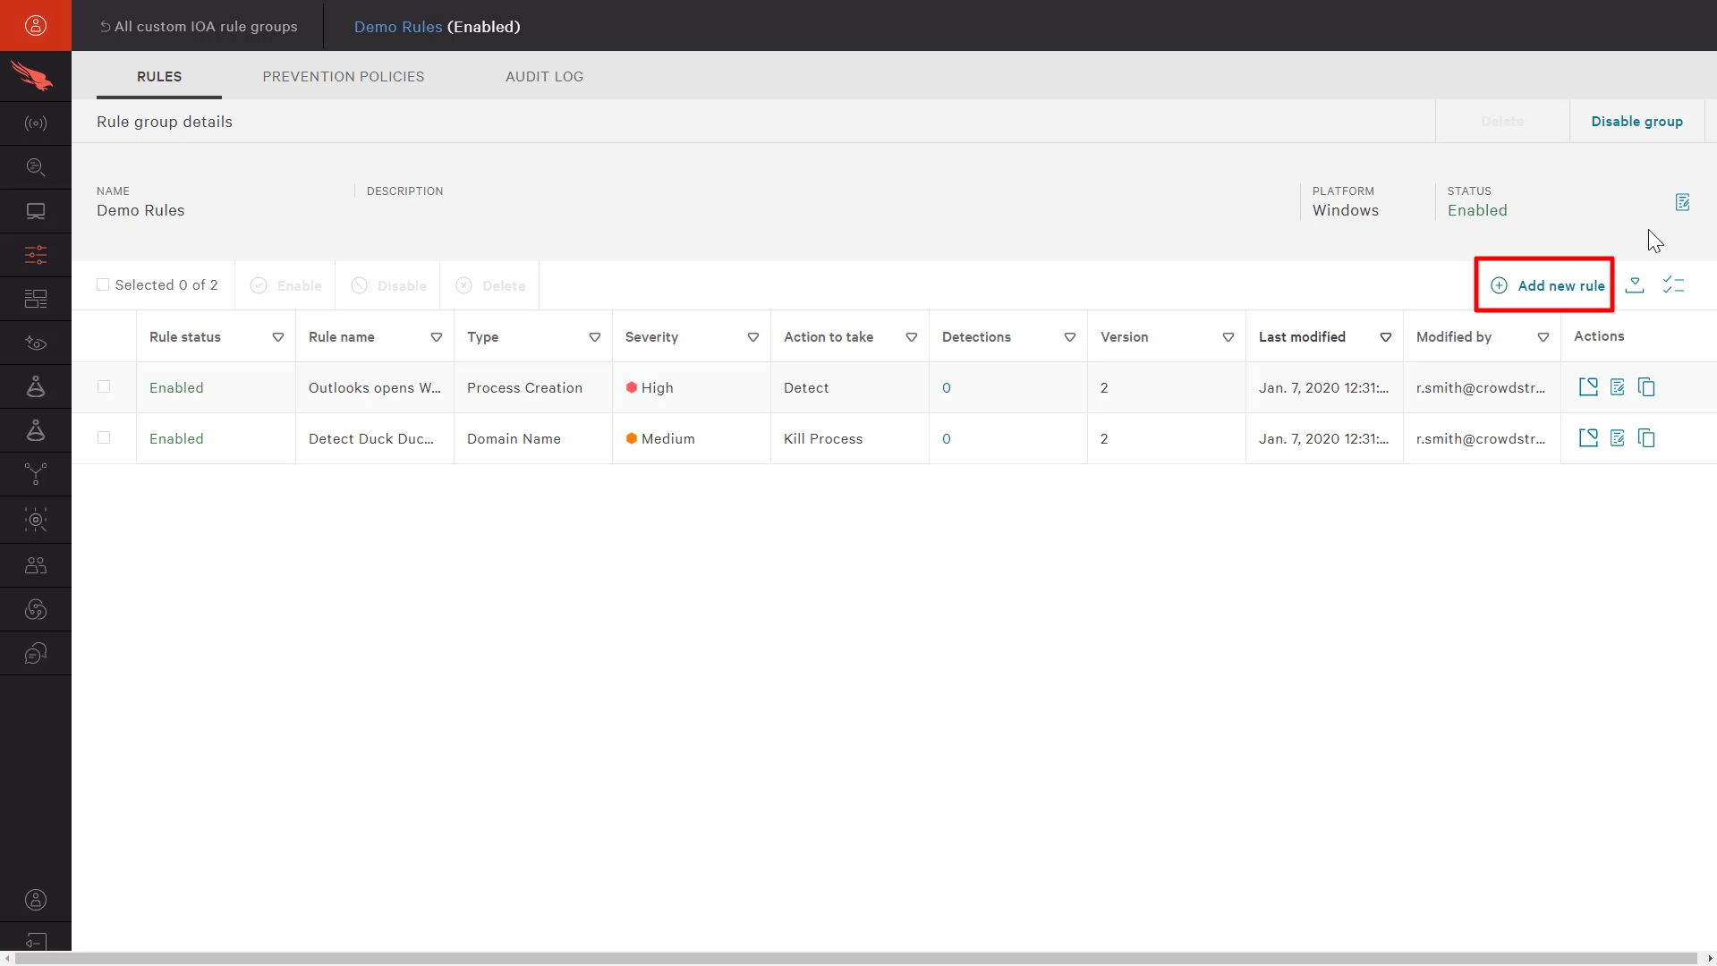Image resolution: width=1717 pixels, height=966 pixels.
Task: Open the first flask sidebar icon
Action: (x=36, y=386)
